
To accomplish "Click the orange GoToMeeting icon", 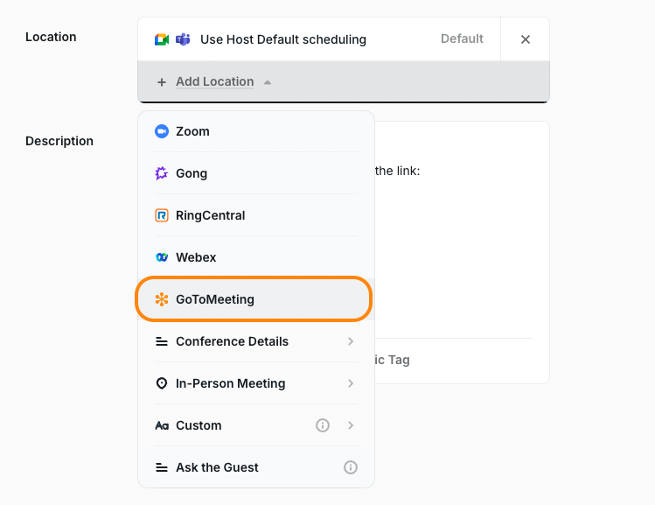I will [x=162, y=299].
